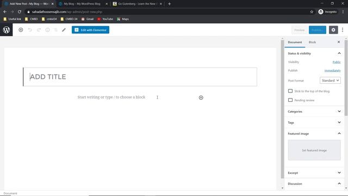Viewport: 348px width, 196px height.
Task: Open the YouTube bookmark
Action: coord(105,19)
